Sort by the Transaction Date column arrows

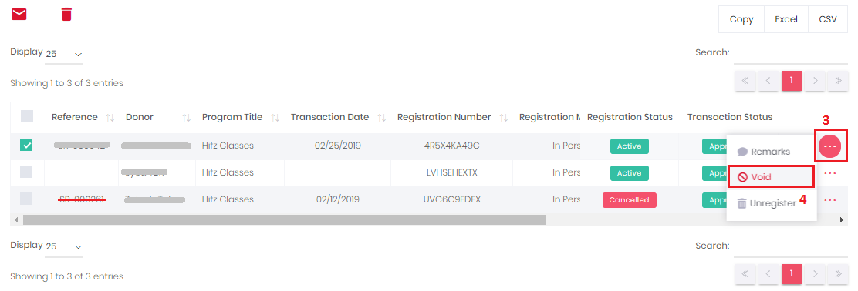point(382,117)
